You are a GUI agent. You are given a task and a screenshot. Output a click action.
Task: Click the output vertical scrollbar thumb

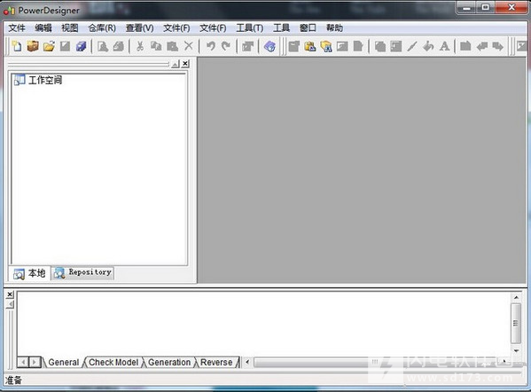tap(516, 323)
